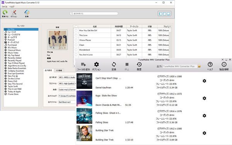Screen dimensions: 232x145
Task: Open the output format MP3 - MPEG-1 Audio dropdown
Action: pos(67,77)
